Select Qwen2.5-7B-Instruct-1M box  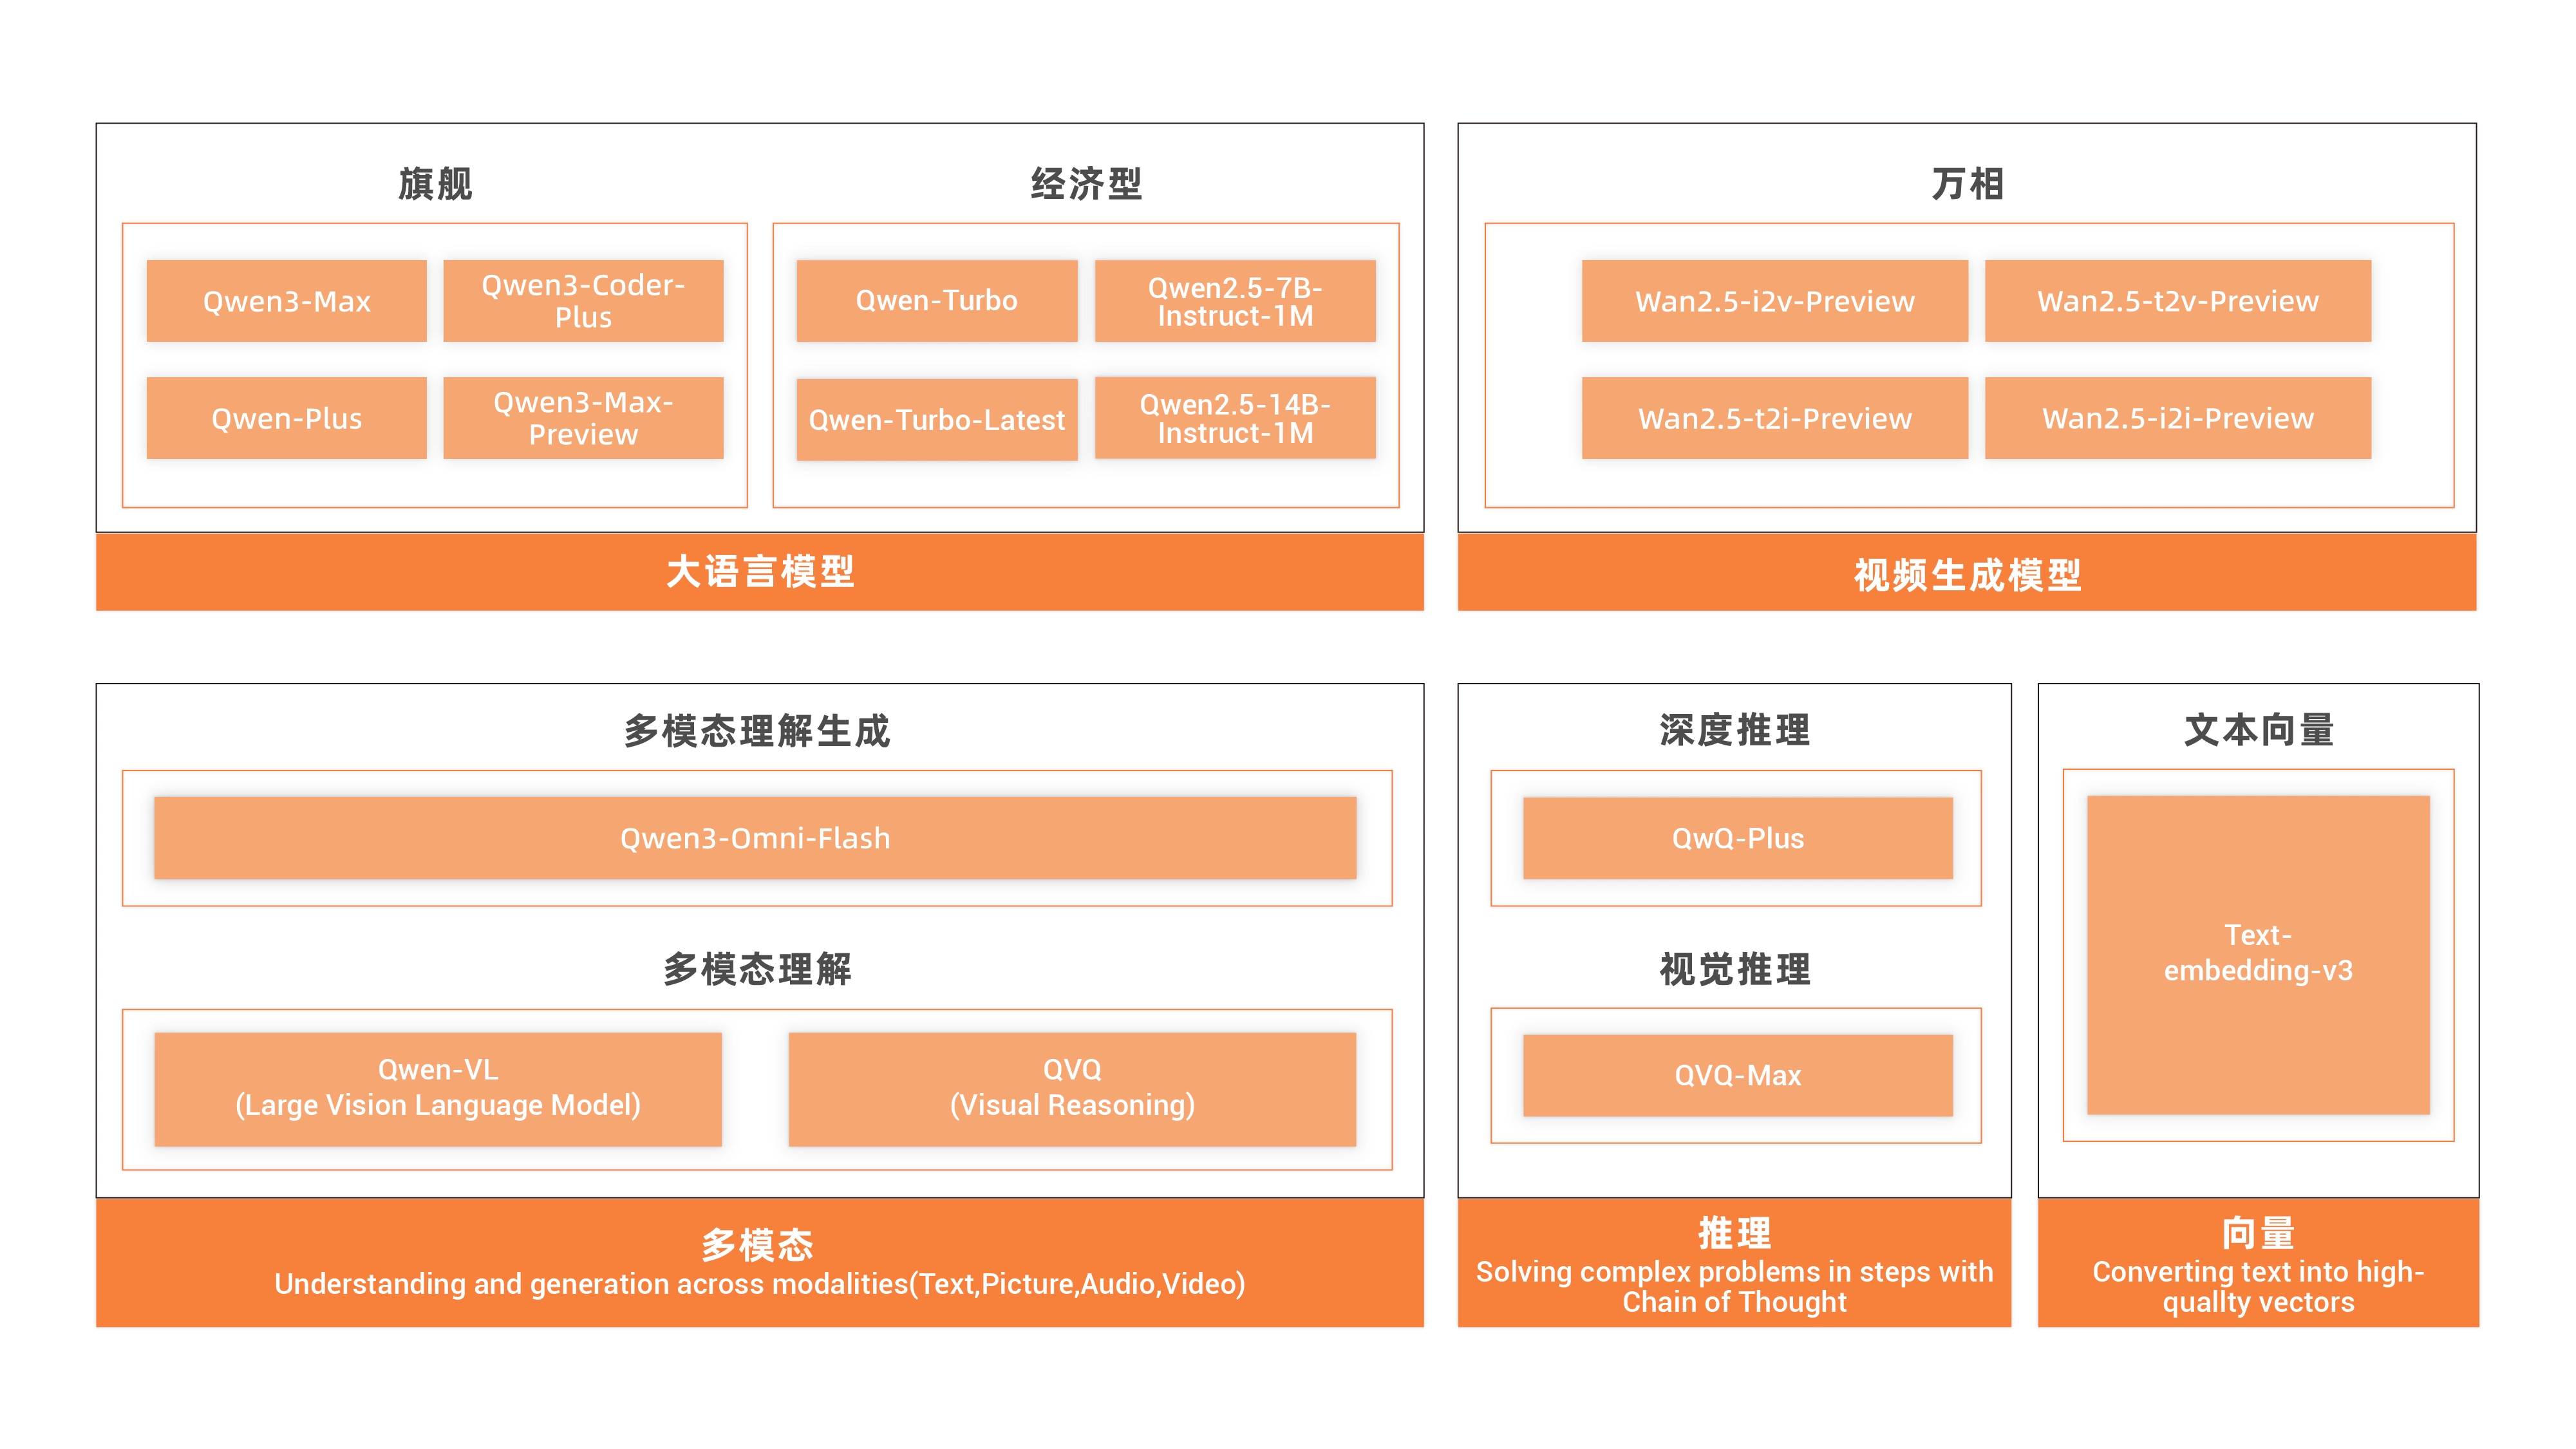pyautogui.click(x=1235, y=301)
